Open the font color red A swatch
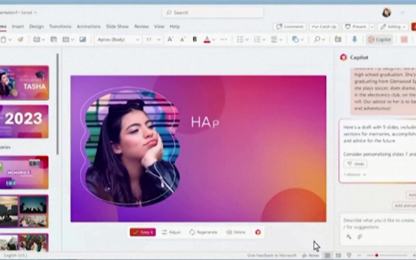The height and width of the screenshot is (260, 416). (207, 40)
